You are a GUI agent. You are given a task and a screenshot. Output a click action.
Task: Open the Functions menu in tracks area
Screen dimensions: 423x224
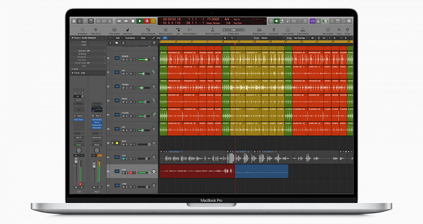130,38
